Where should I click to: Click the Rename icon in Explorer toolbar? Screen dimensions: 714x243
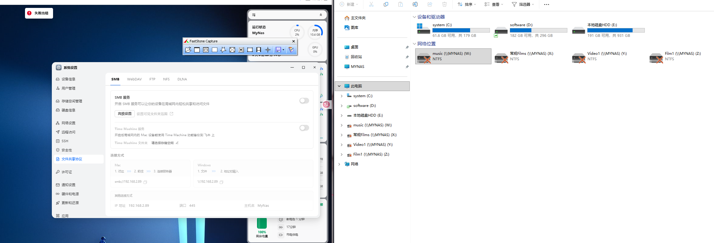[x=415, y=4]
